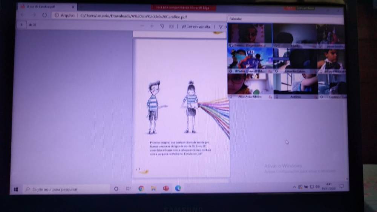Open the Draw tool dropdown in PDF toolbar

point(221,27)
